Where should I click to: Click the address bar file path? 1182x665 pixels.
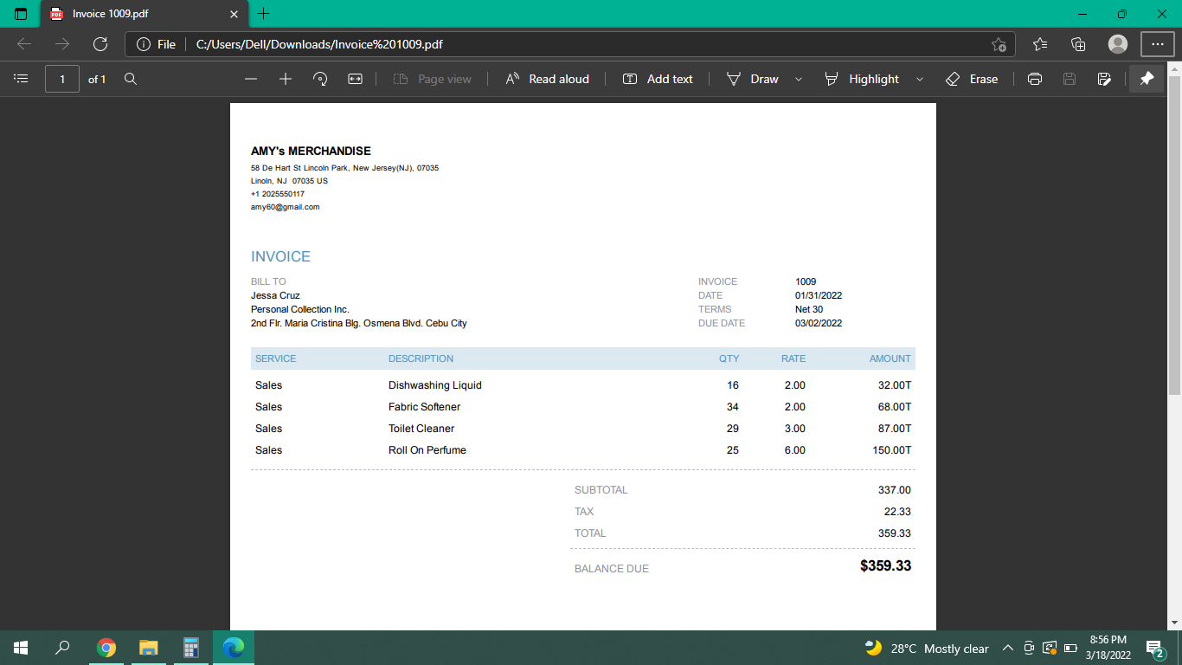319,44
